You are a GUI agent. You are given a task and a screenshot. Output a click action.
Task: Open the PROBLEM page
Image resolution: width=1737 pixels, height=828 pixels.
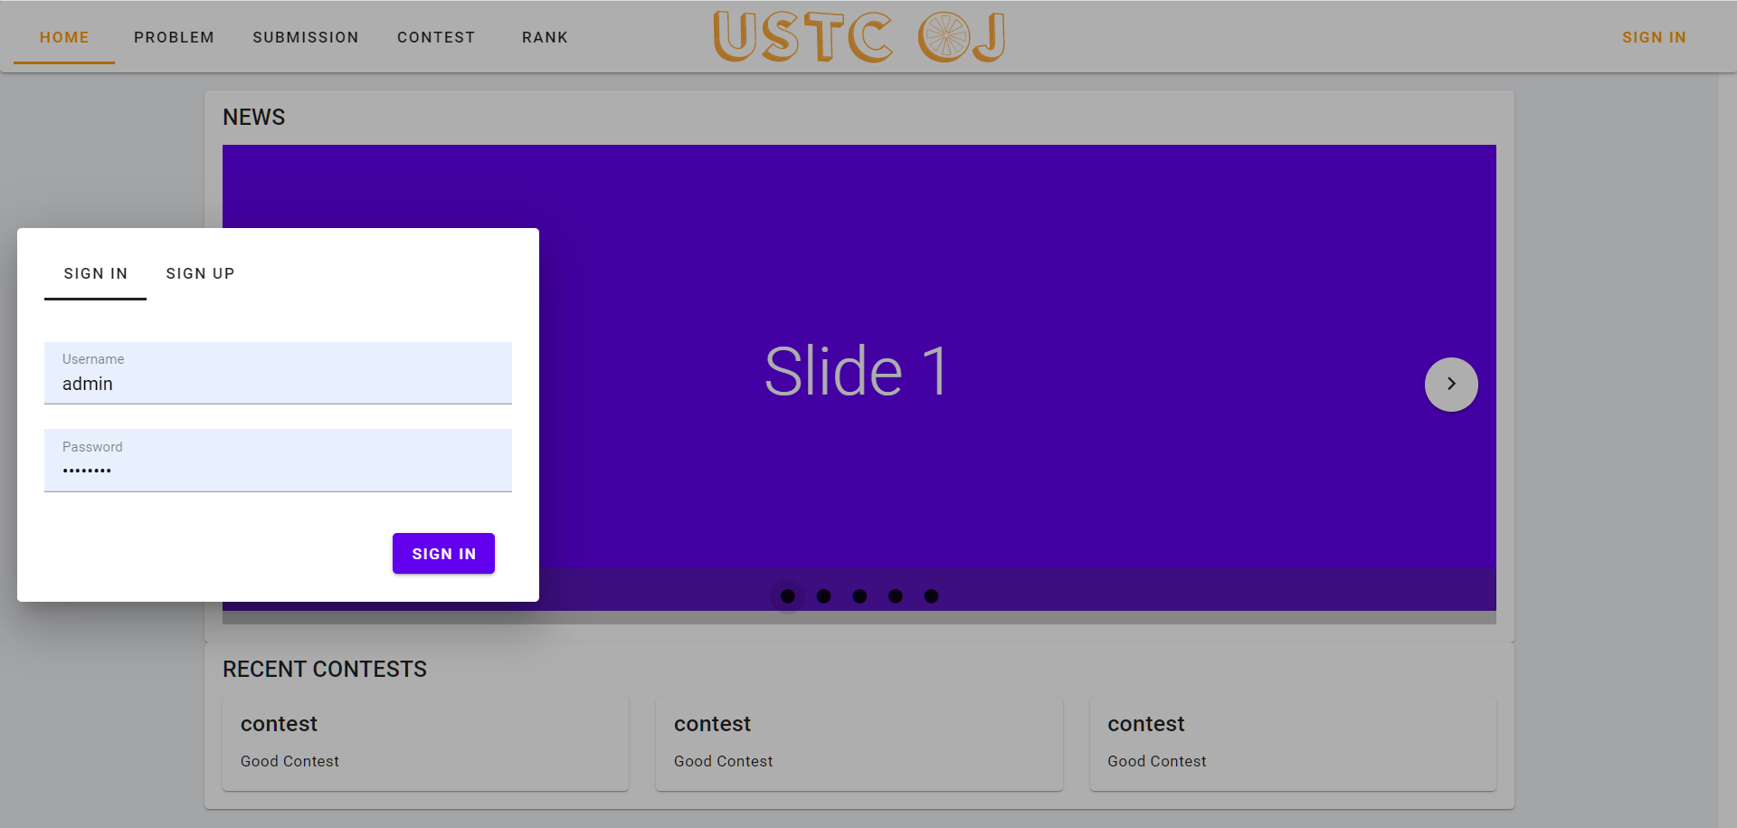click(x=174, y=37)
